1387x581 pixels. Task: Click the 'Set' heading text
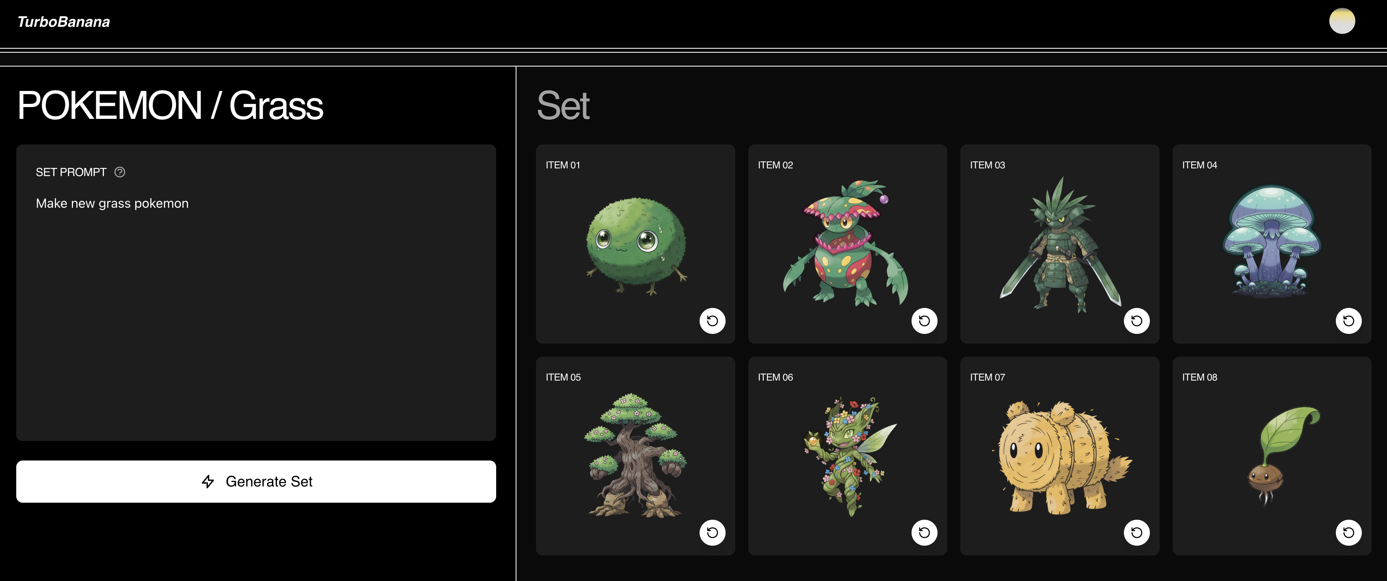[x=563, y=105]
